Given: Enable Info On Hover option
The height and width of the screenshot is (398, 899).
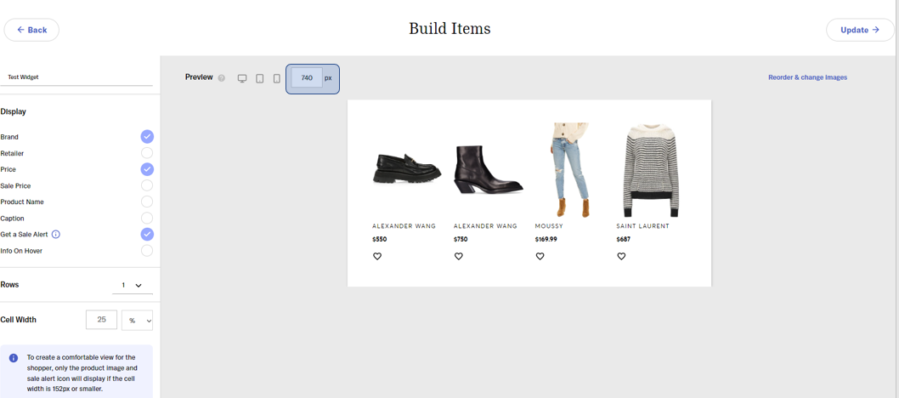Looking at the screenshot, I should pos(147,251).
